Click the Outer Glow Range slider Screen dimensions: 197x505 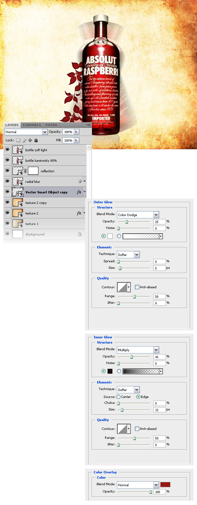pos(134,296)
